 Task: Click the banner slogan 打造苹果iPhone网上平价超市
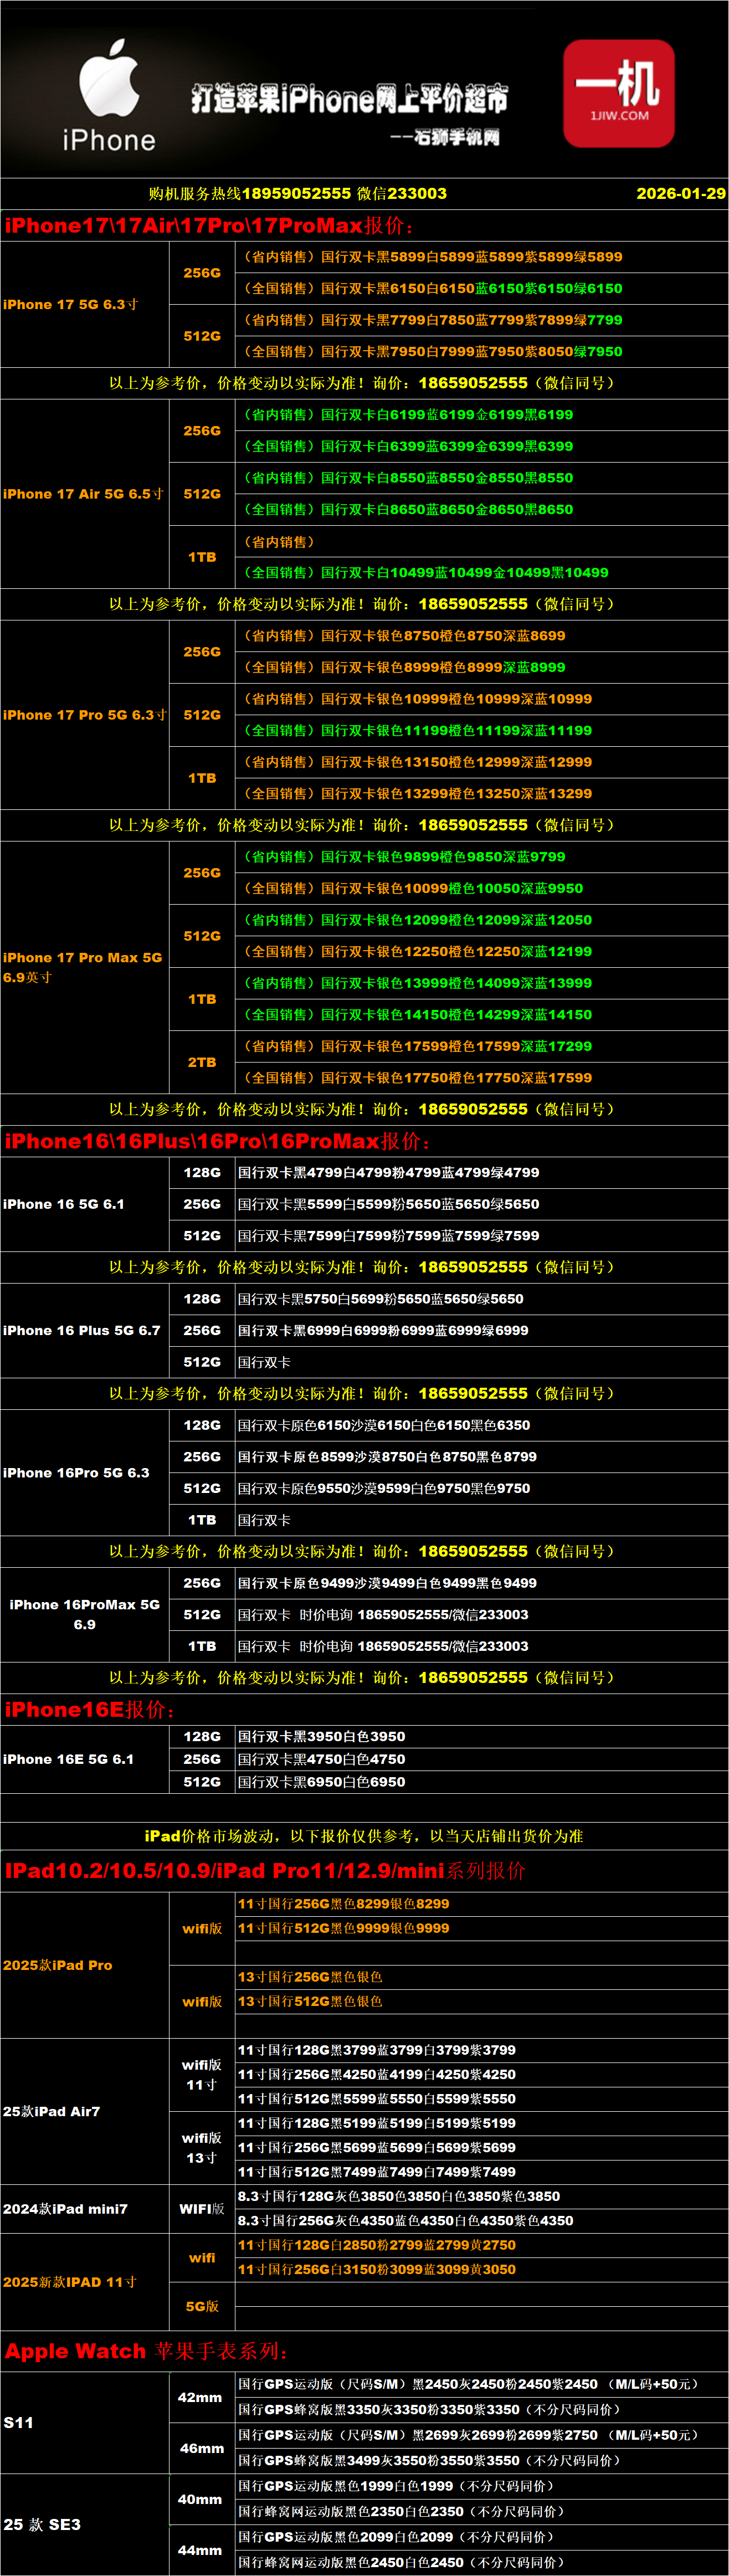[x=349, y=99]
